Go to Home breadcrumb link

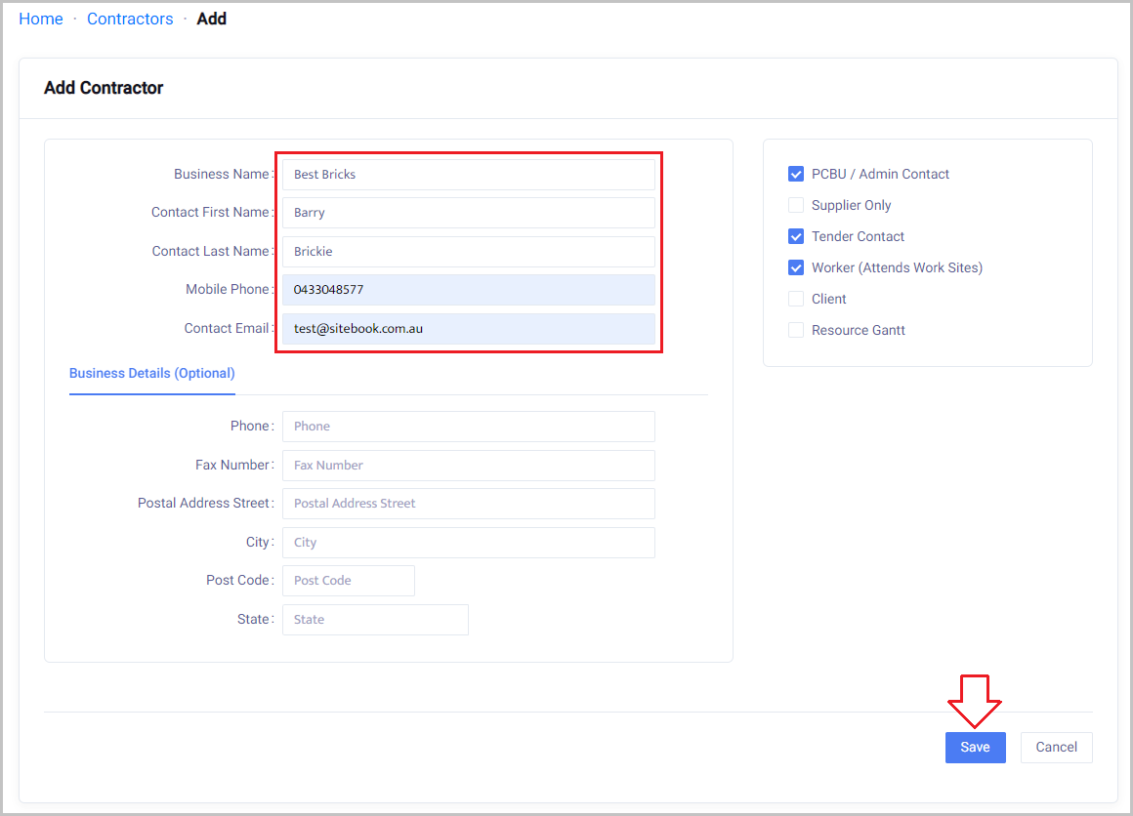click(41, 19)
